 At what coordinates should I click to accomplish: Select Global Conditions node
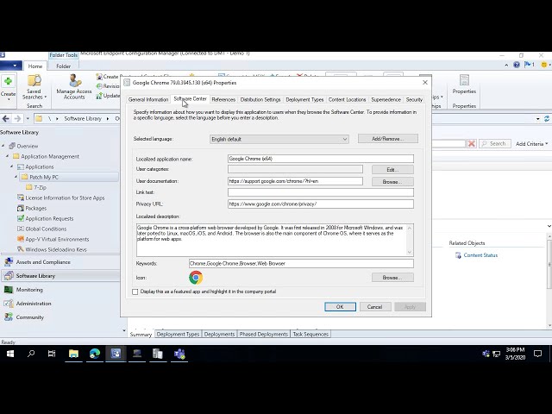pyautogui.click(x=46, y=229)
